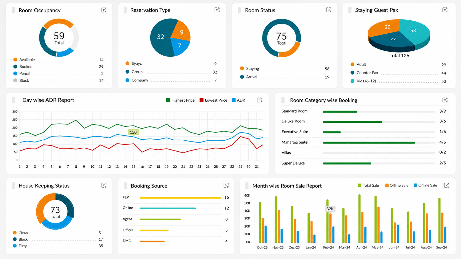Image resolution: width=461 pixels, height=259 pixels.
Task: Click the Maharaja Suite booking progress bar
Action: coord(379,143)
